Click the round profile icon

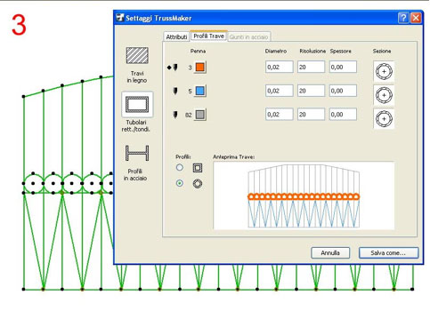coord(198,184)
